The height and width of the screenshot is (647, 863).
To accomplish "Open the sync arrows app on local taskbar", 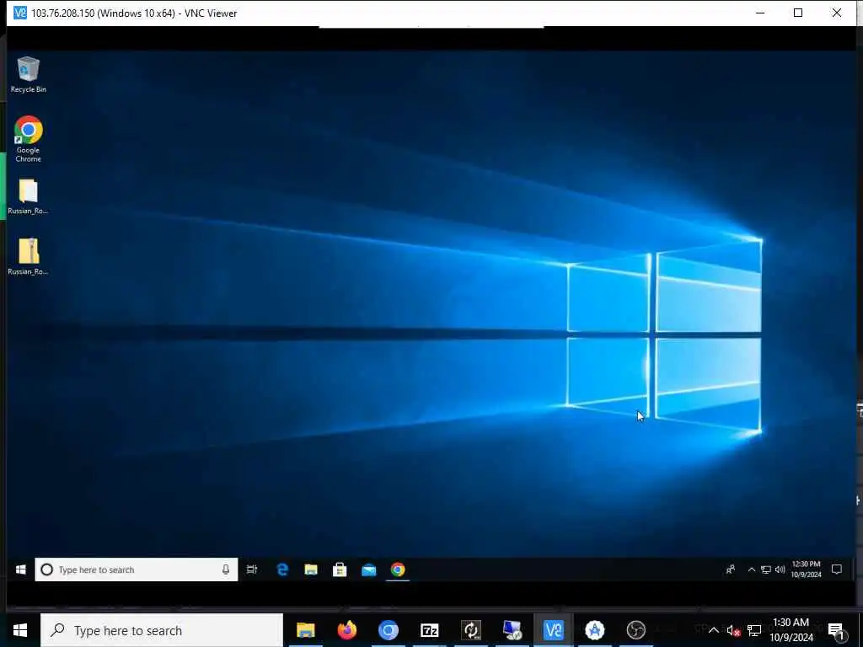I will [471, 630].
